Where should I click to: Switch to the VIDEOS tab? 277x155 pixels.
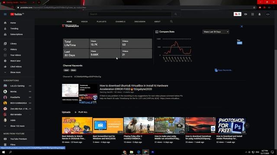click(84, 22)
